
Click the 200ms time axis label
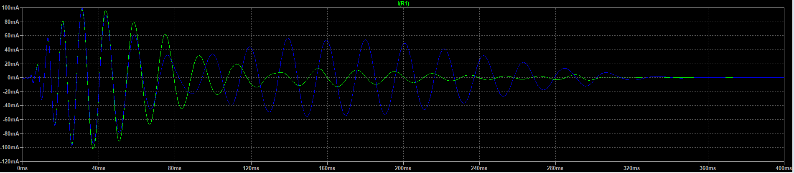click(403, 168)
